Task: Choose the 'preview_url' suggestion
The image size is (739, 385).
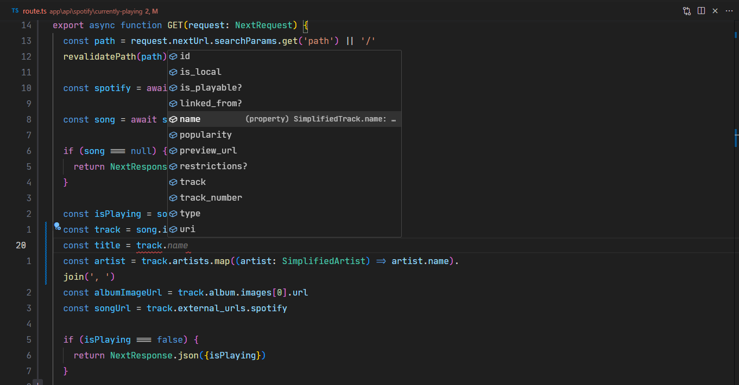Action: click(x=284, y=151)
